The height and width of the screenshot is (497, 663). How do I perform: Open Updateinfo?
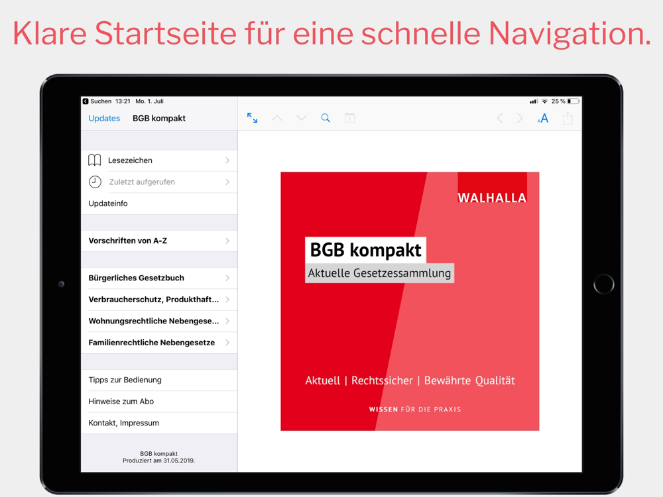159,203
